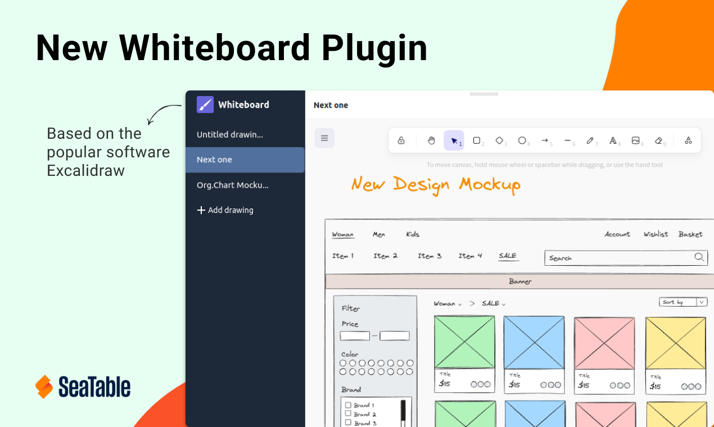Tick the Brand 3 checkbox

(x=348, y=423)
